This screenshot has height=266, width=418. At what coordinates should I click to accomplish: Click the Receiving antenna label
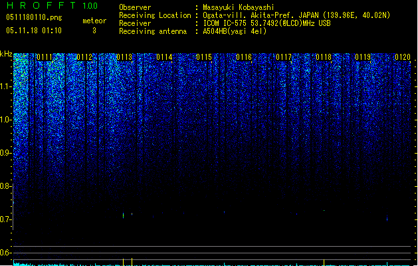pos(153,31)
